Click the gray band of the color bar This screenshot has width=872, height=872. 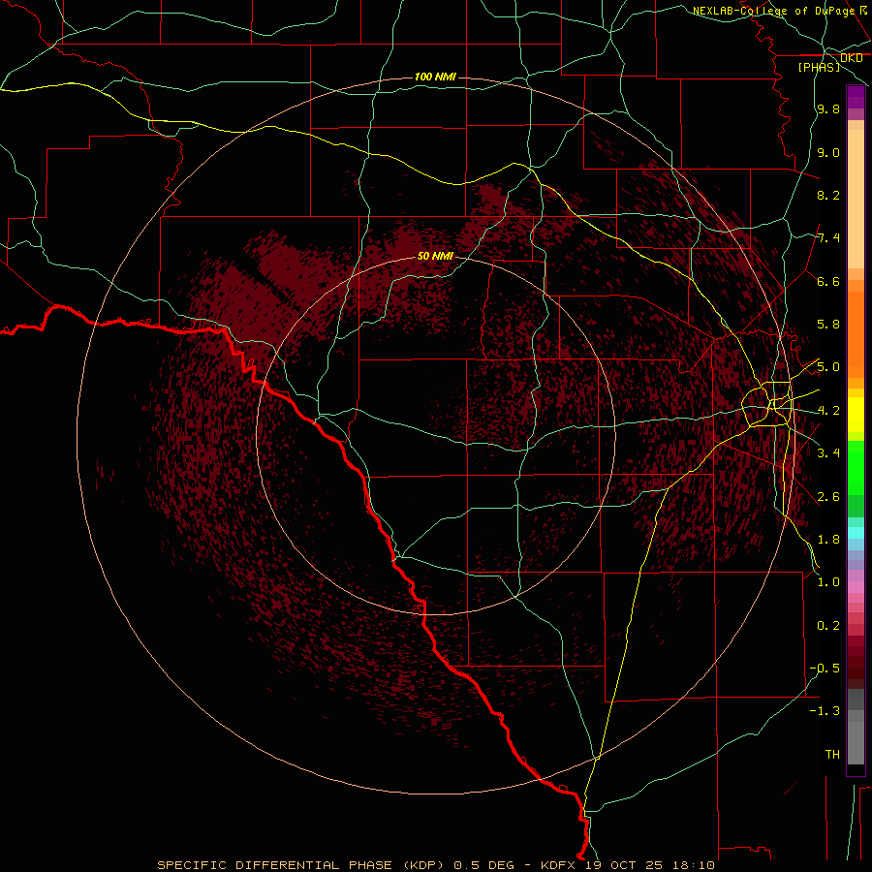pos(856,729)
